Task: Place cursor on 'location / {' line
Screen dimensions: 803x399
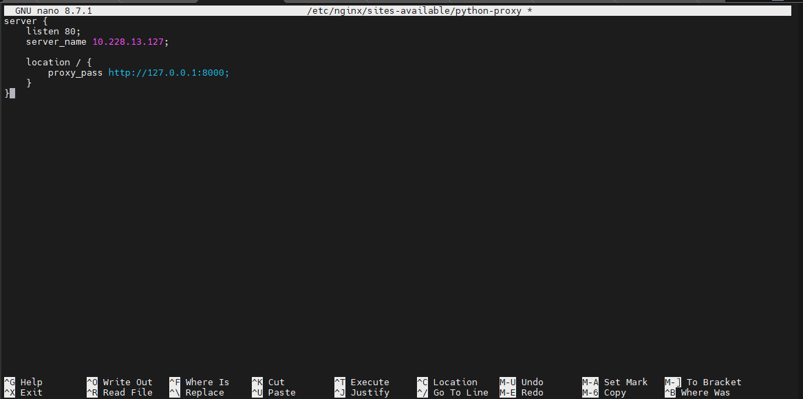Action: [59, 62]
